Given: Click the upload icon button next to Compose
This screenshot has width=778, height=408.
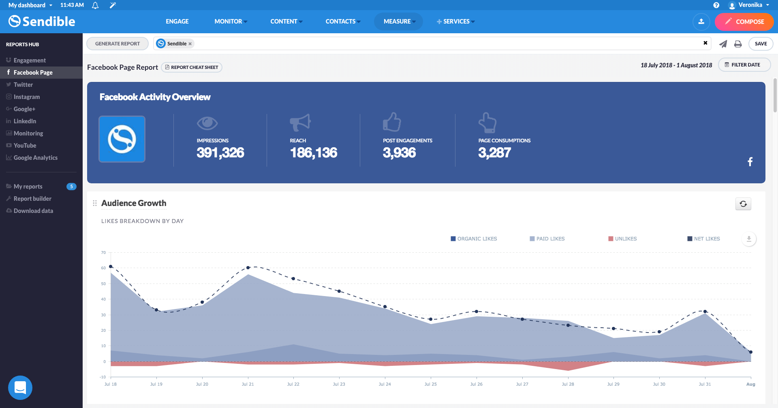Looking at the screenshot, I should 701,21.
